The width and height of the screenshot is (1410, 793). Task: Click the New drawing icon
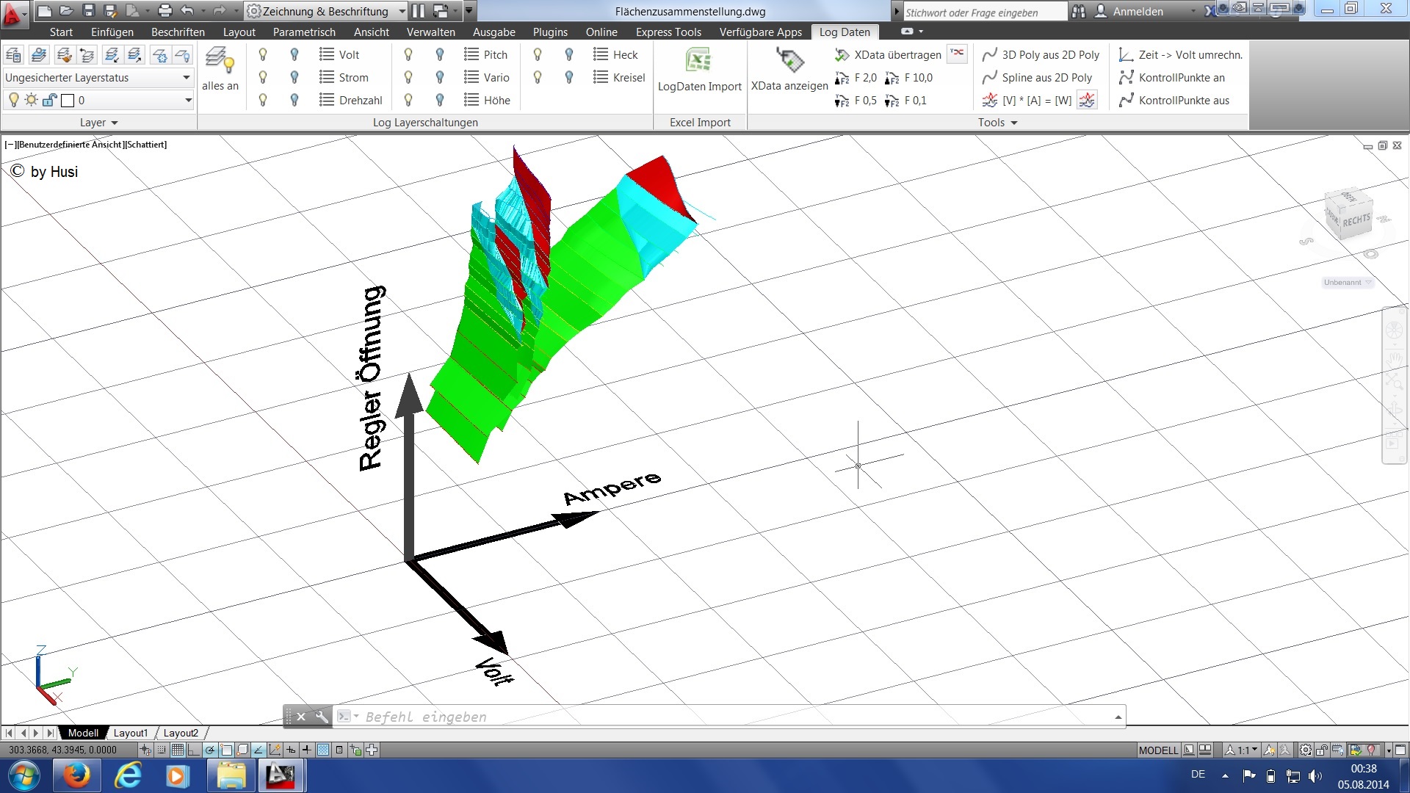(x=44, y=10)
